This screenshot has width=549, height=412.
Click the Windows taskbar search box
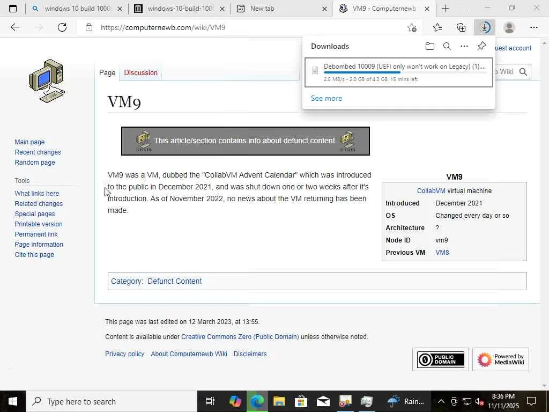(112, 401)
